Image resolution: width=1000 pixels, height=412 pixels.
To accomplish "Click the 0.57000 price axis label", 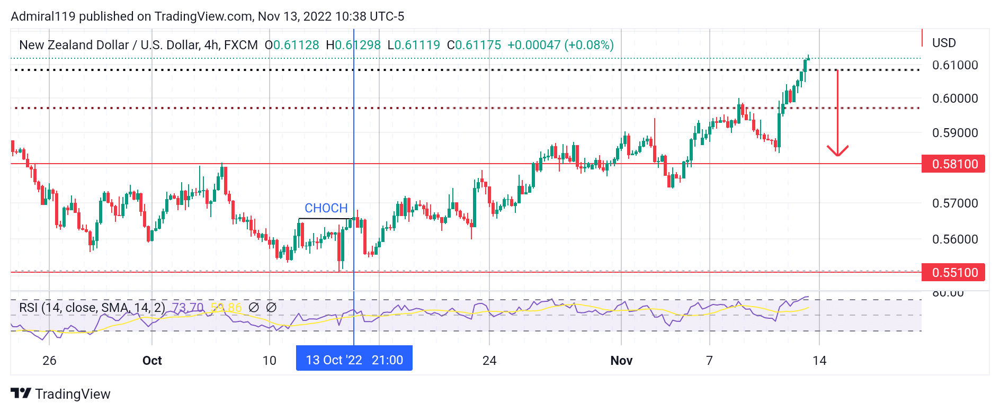I will tap(955, 203).
